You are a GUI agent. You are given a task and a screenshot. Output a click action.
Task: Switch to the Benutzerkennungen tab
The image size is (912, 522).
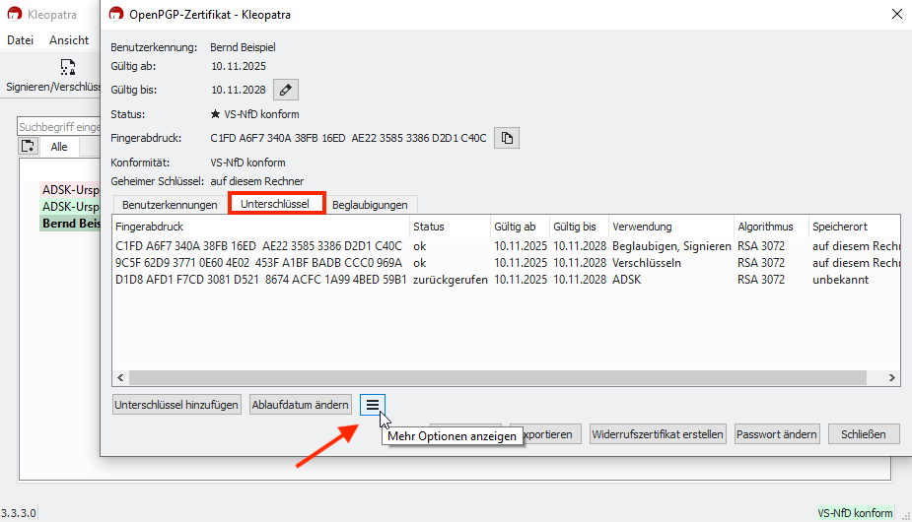coord(170,205)
